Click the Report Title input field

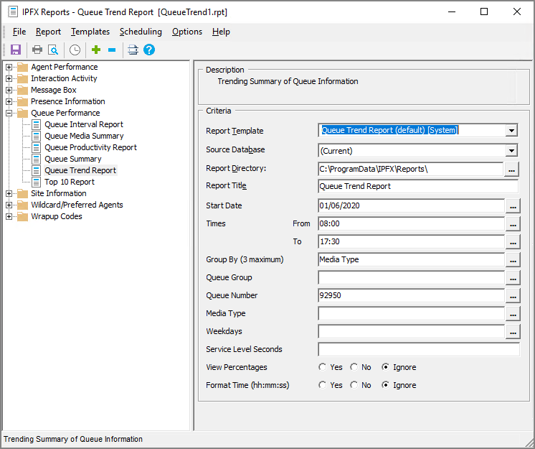pyautogui.click(x=418, y=186)
